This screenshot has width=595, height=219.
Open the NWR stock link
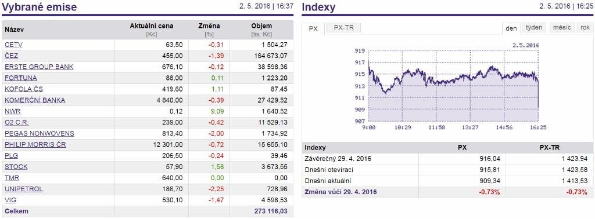click(13, 112)
